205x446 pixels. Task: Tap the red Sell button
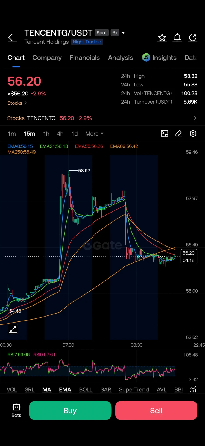pyautogui.click(x=156, y=410)
